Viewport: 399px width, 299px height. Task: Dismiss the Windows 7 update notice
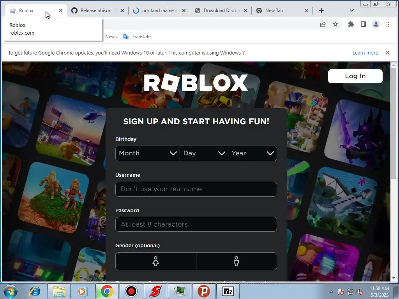(388, 53)
